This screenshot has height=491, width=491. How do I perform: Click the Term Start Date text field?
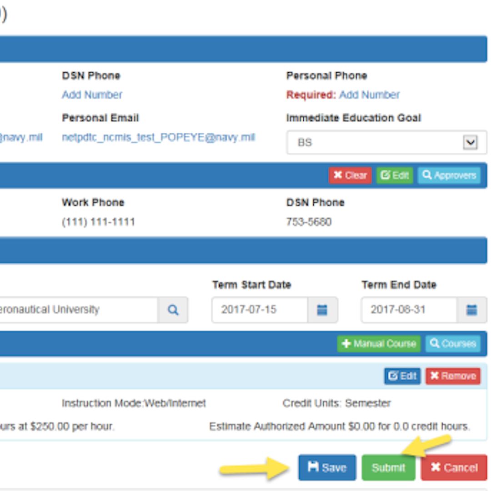point(260,310)
